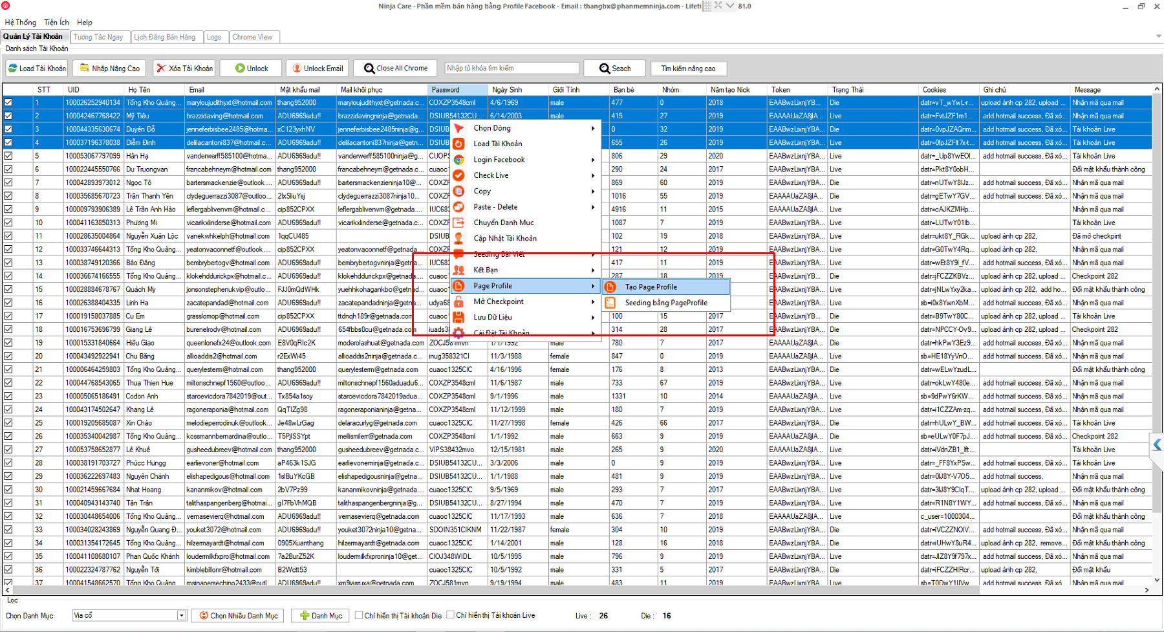The width and height of the screenshot is (1164, 632).
Task: Click the Paste - Delete icon
Action: tap(458, 207)
